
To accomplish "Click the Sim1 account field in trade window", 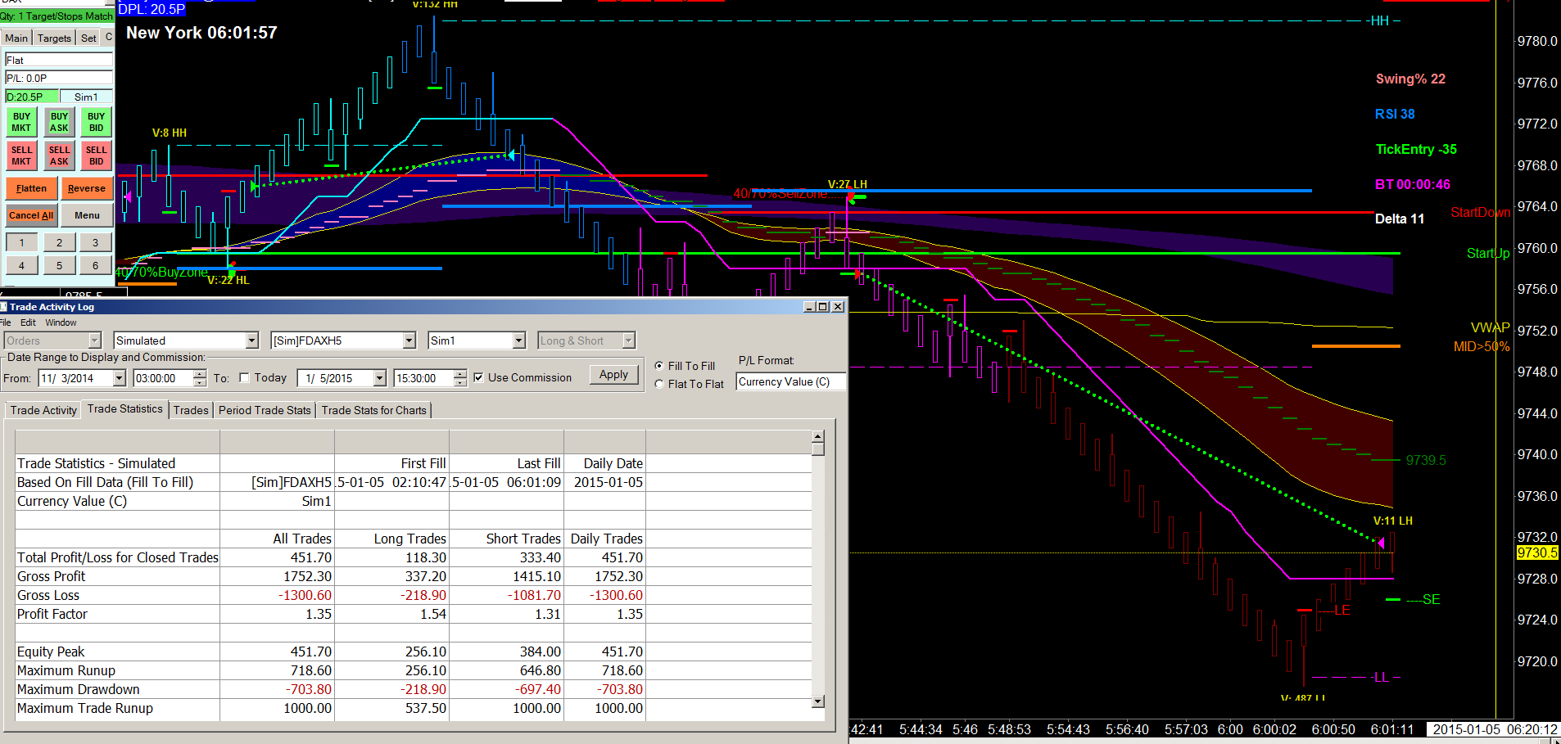I will pos(86,97).
